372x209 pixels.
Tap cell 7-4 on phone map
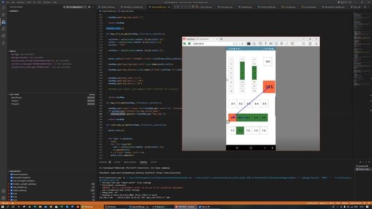coord(256,130)
